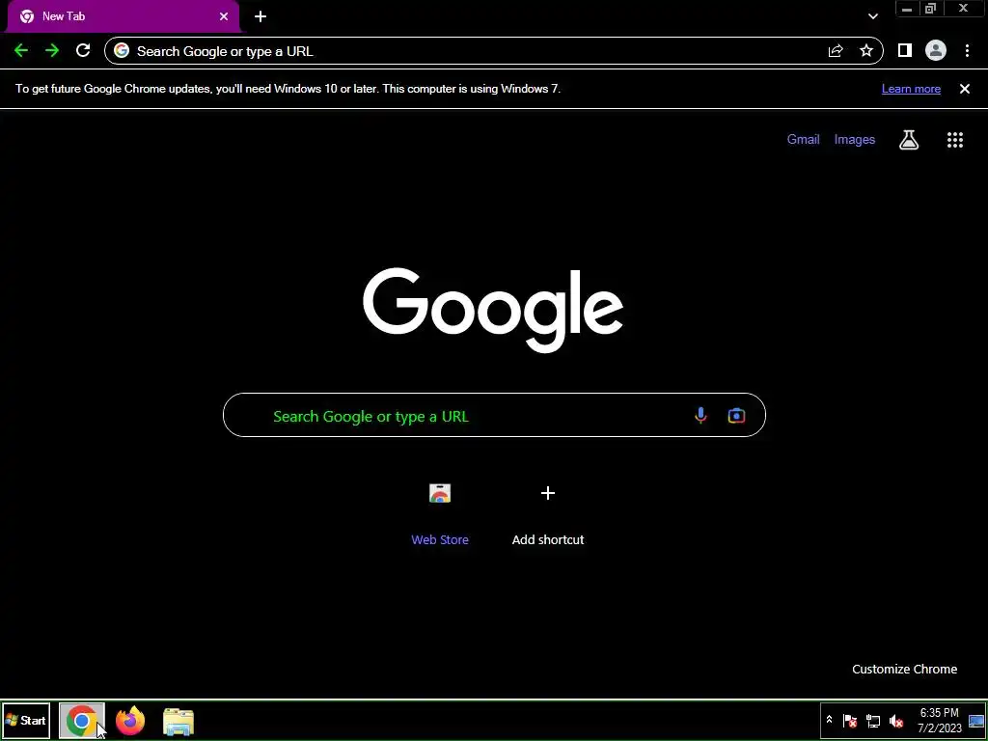Minimize the Chrome window
Screen dimensions: 988x741
click(x=907, y=8)
